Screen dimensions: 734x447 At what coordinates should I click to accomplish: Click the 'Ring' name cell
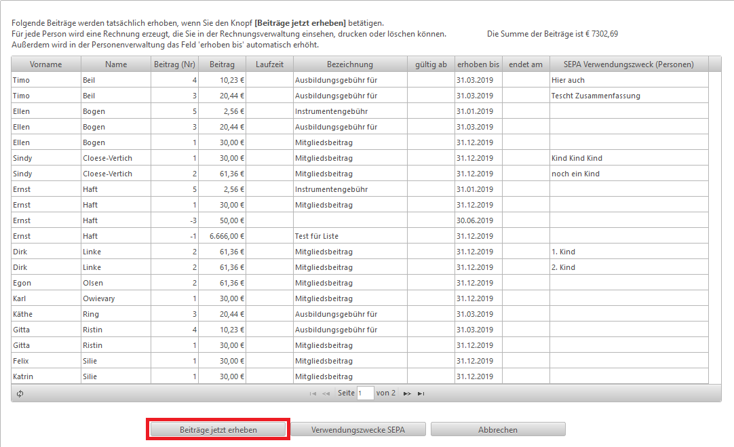pyautogui.click(x=116, y=314)
